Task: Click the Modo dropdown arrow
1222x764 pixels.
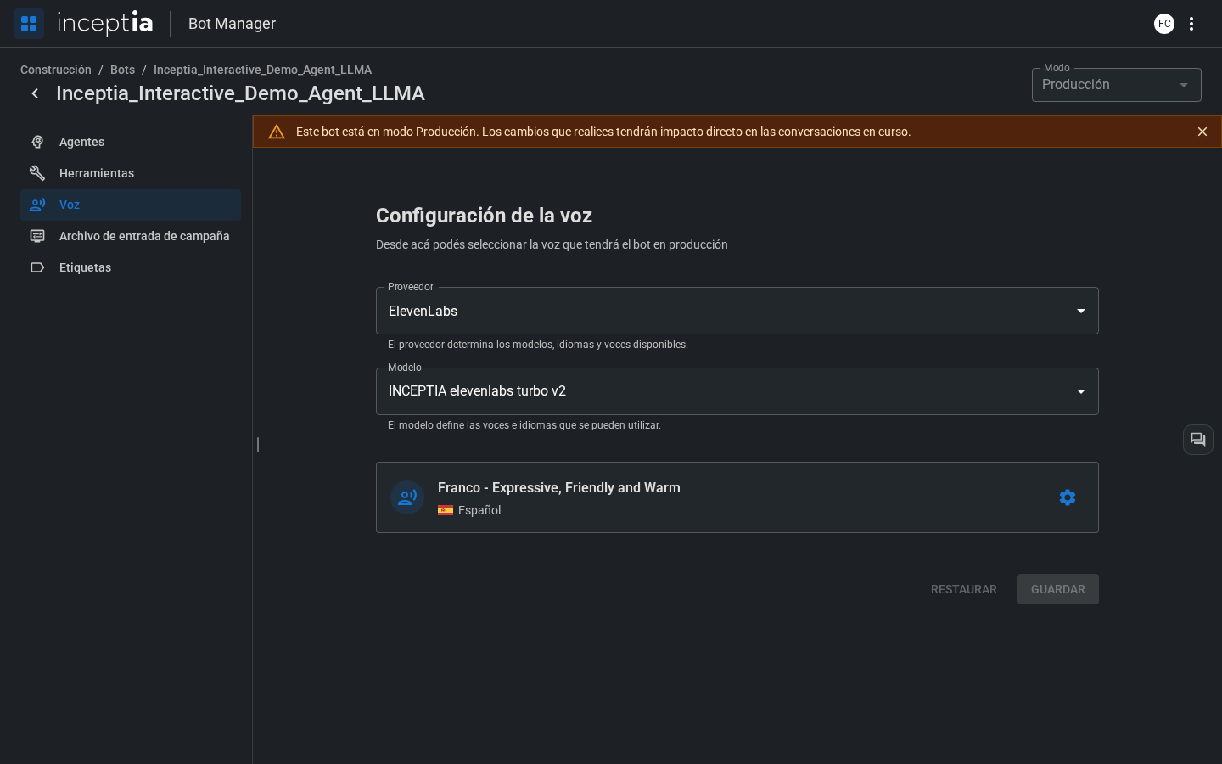Action: (x=1184, y=85)
